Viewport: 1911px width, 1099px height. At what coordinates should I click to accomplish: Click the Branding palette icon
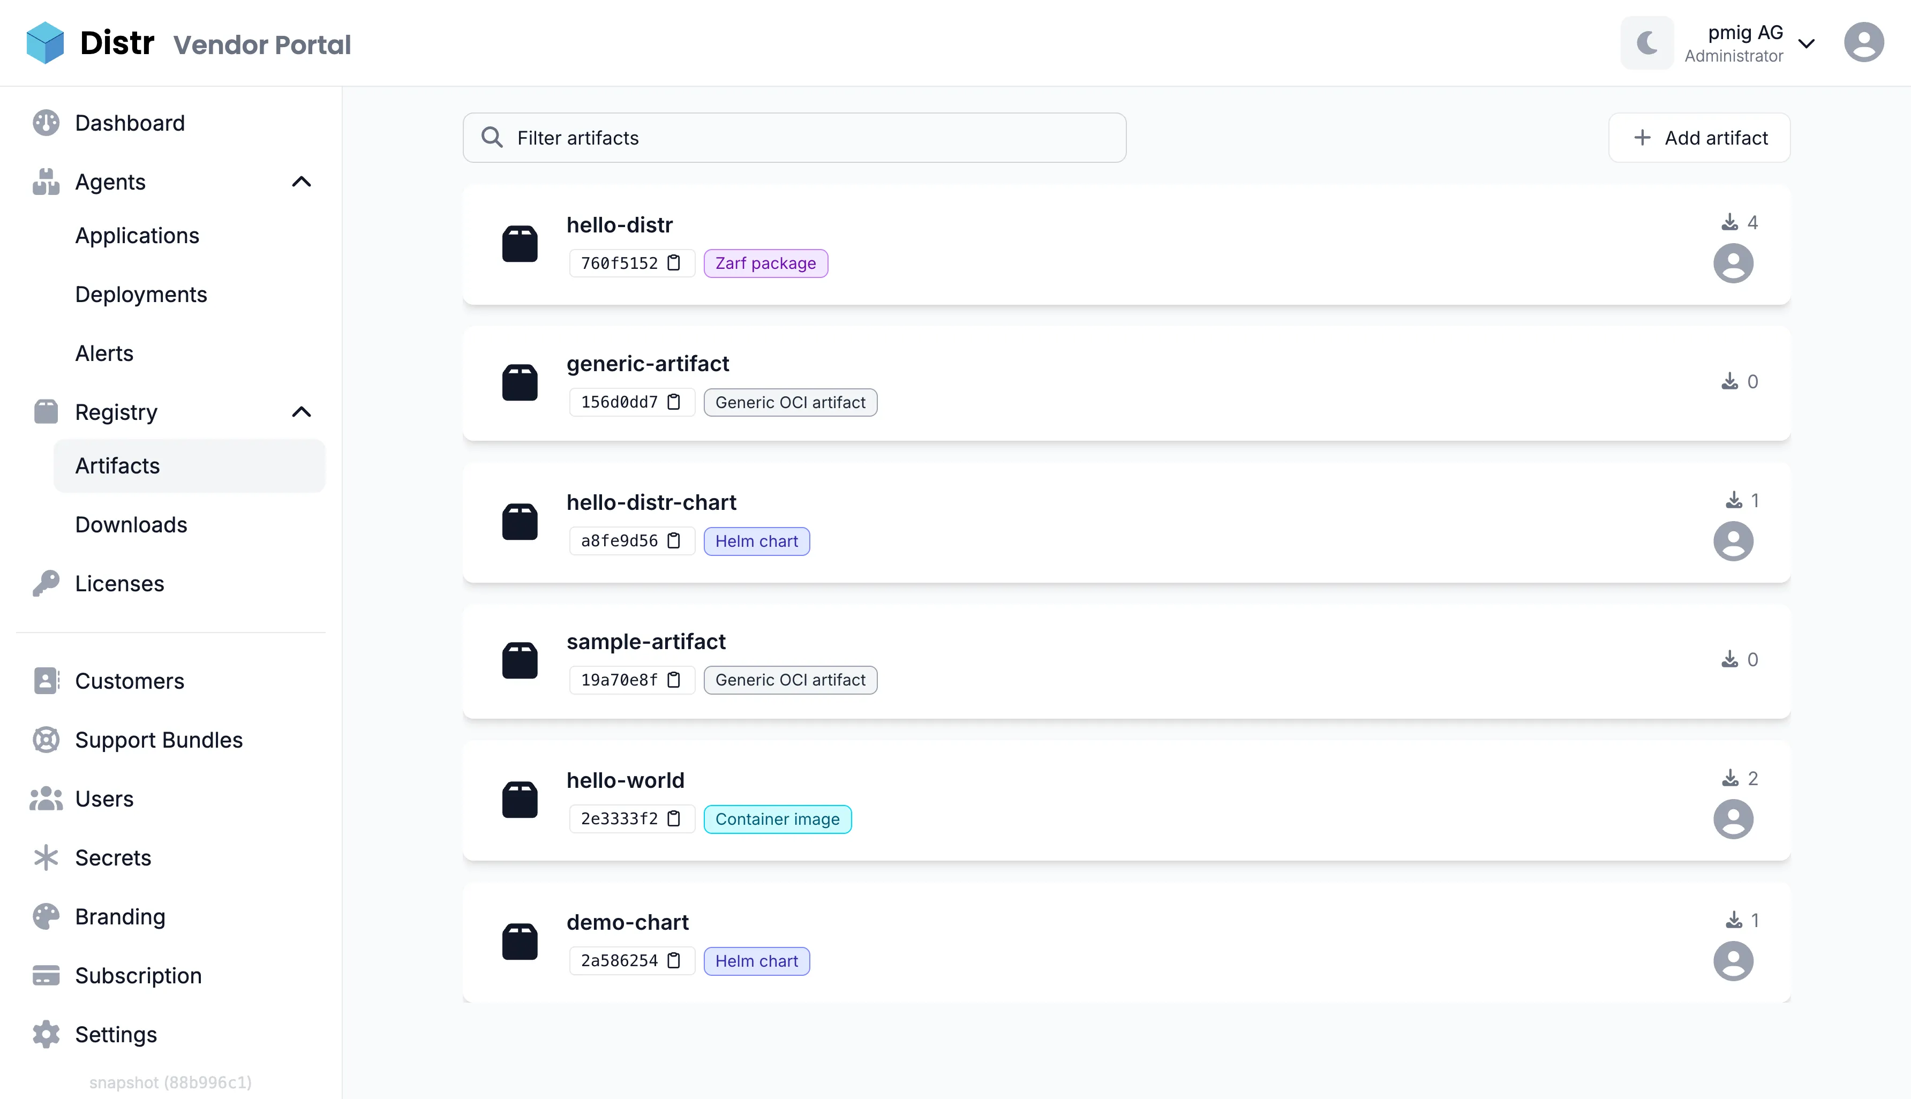pyautogui.click(x=46, y=916)
